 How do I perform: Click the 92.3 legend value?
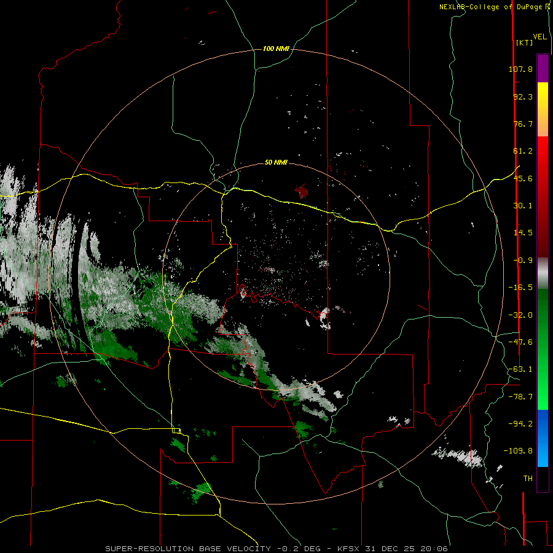pos(523,96)
